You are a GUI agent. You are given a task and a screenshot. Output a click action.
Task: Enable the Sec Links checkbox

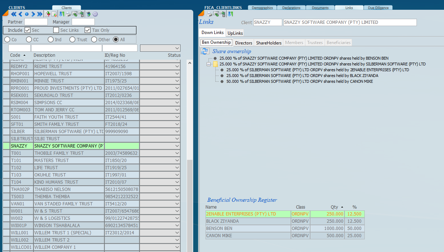tap(56, 30)
